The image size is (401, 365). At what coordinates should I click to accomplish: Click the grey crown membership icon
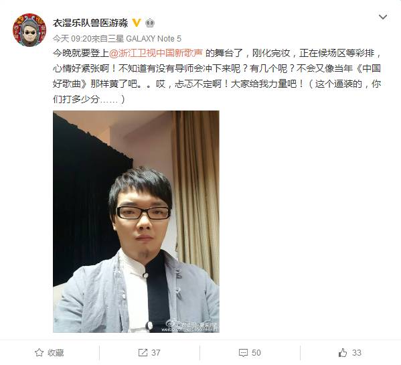coord(150,23)
